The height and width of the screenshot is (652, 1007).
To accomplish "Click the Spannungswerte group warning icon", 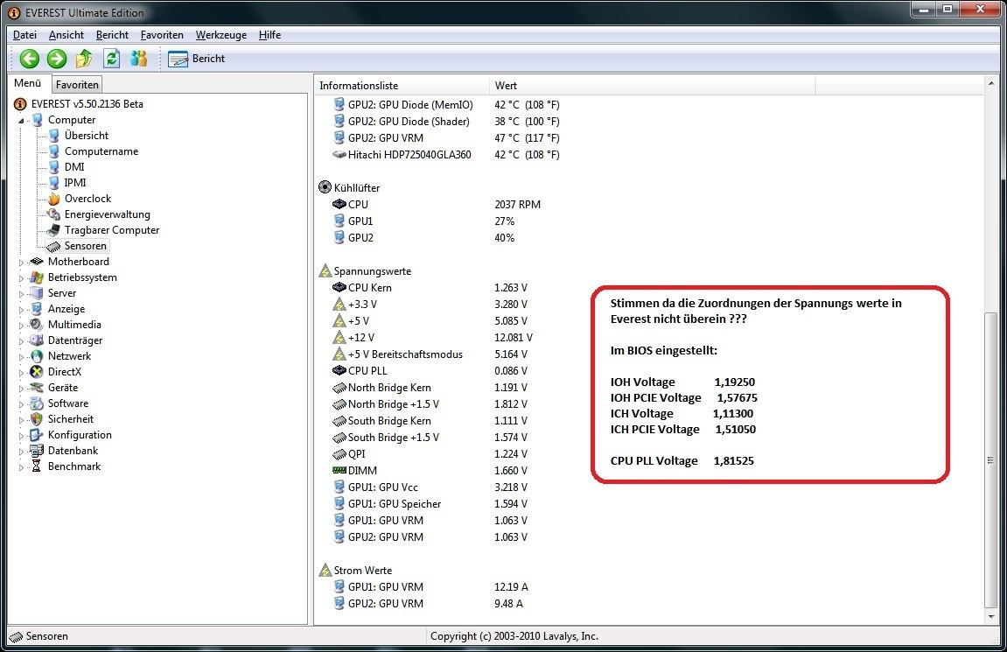I will [x=325, y=271].
